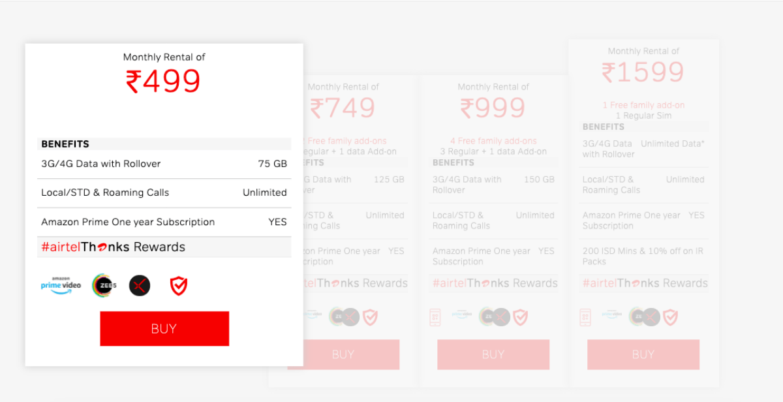Click #airtelThanks Rewards in the ₹499 card

point(114,247)
